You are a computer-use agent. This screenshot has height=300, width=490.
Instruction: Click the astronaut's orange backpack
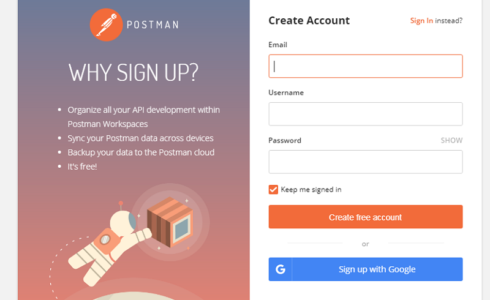[105, 241]
